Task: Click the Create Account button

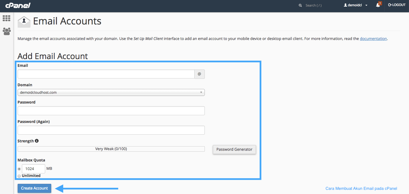Action: [x=34, y=188]
